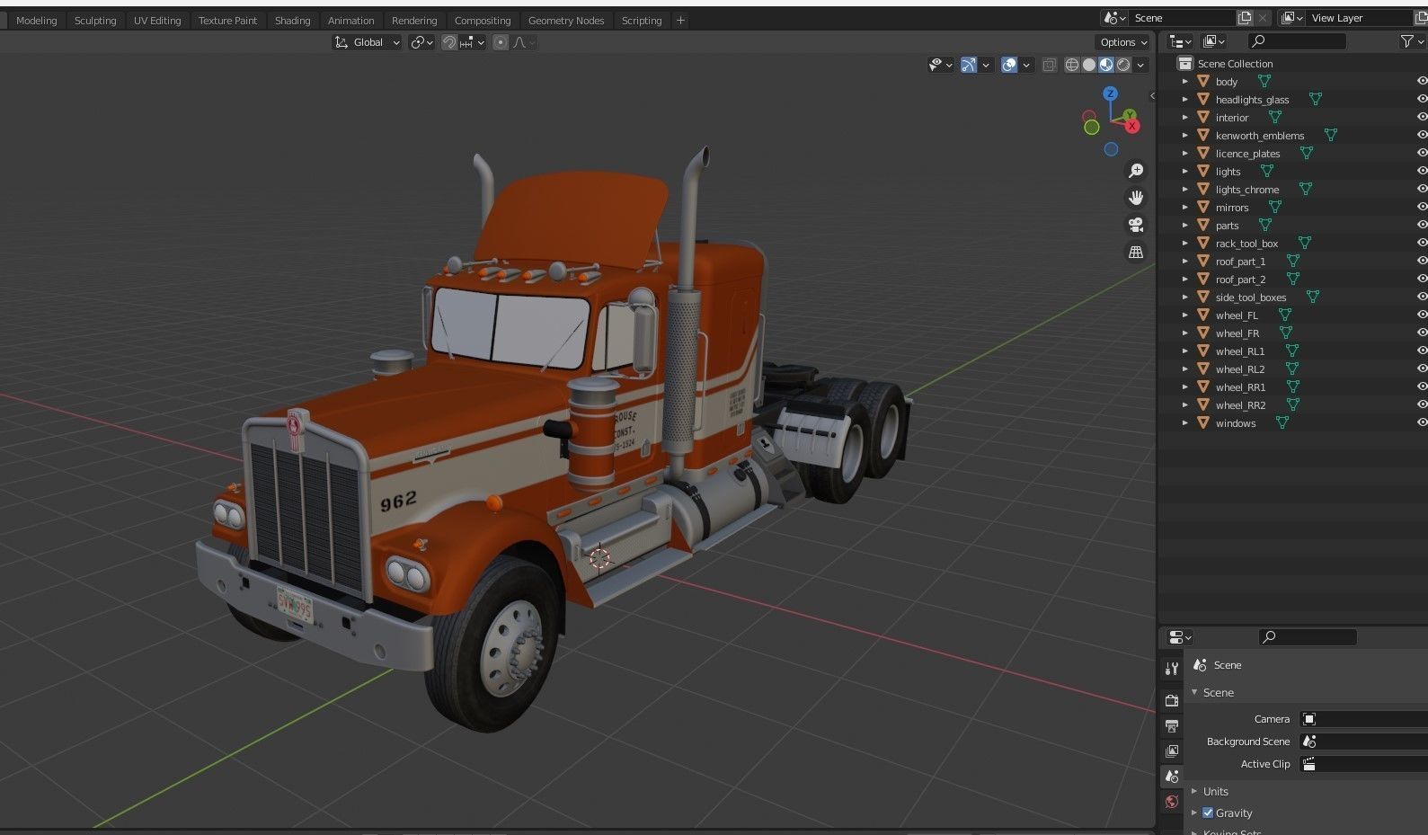Click the Scene name field in header
Screen dimensions: 1428x835
click(x=1182, y=18)
